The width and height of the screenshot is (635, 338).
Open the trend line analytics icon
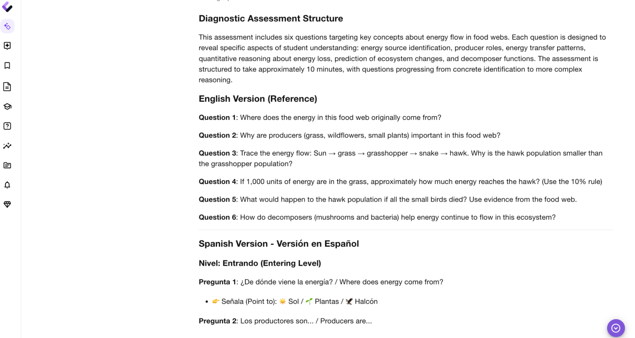pos(7,146)
